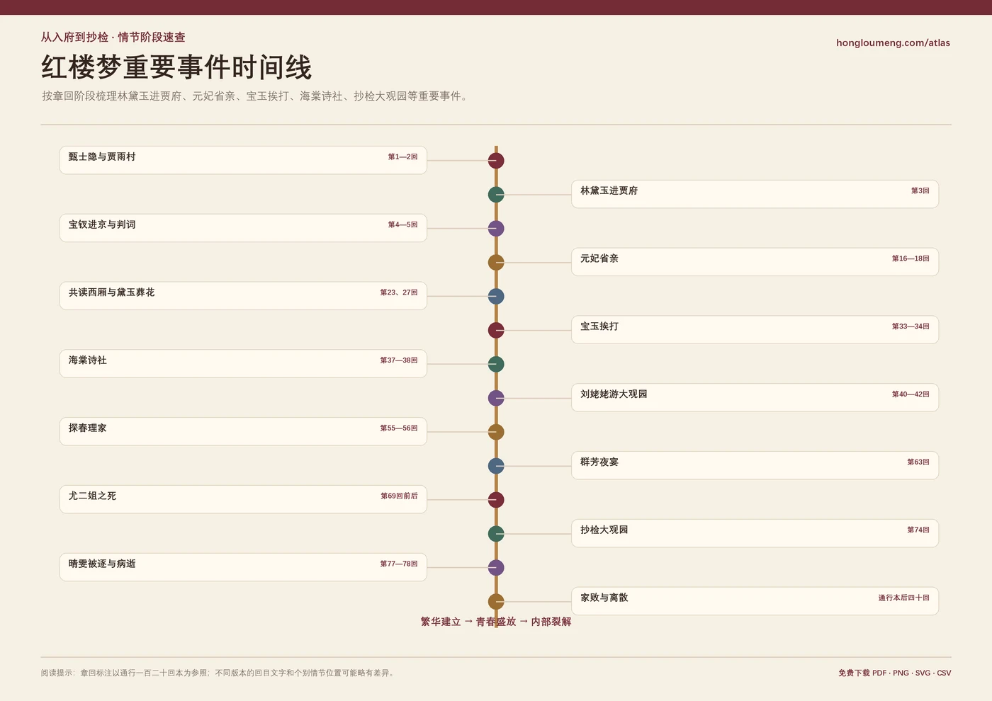This screenshot has width=992, height=701.
Task: Click the timeline dot for 宝玉挨打
Action: pyautogui.click(x=496, y=331)
